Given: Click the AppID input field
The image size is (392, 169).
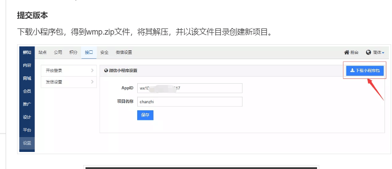Looking at the screenshot, I should click(x=190, y=88).
